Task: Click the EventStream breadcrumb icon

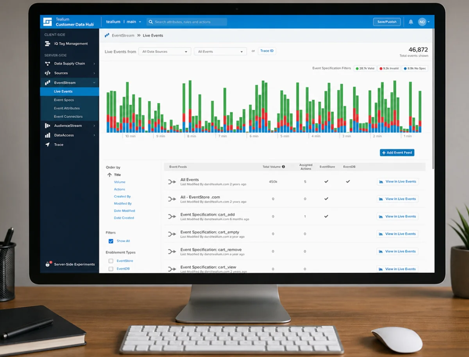Action: pos(107,35)
